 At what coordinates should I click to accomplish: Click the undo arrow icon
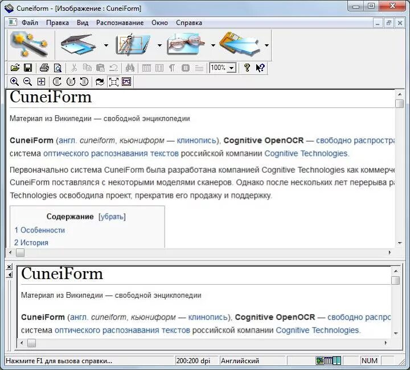[x=113, y=68]
